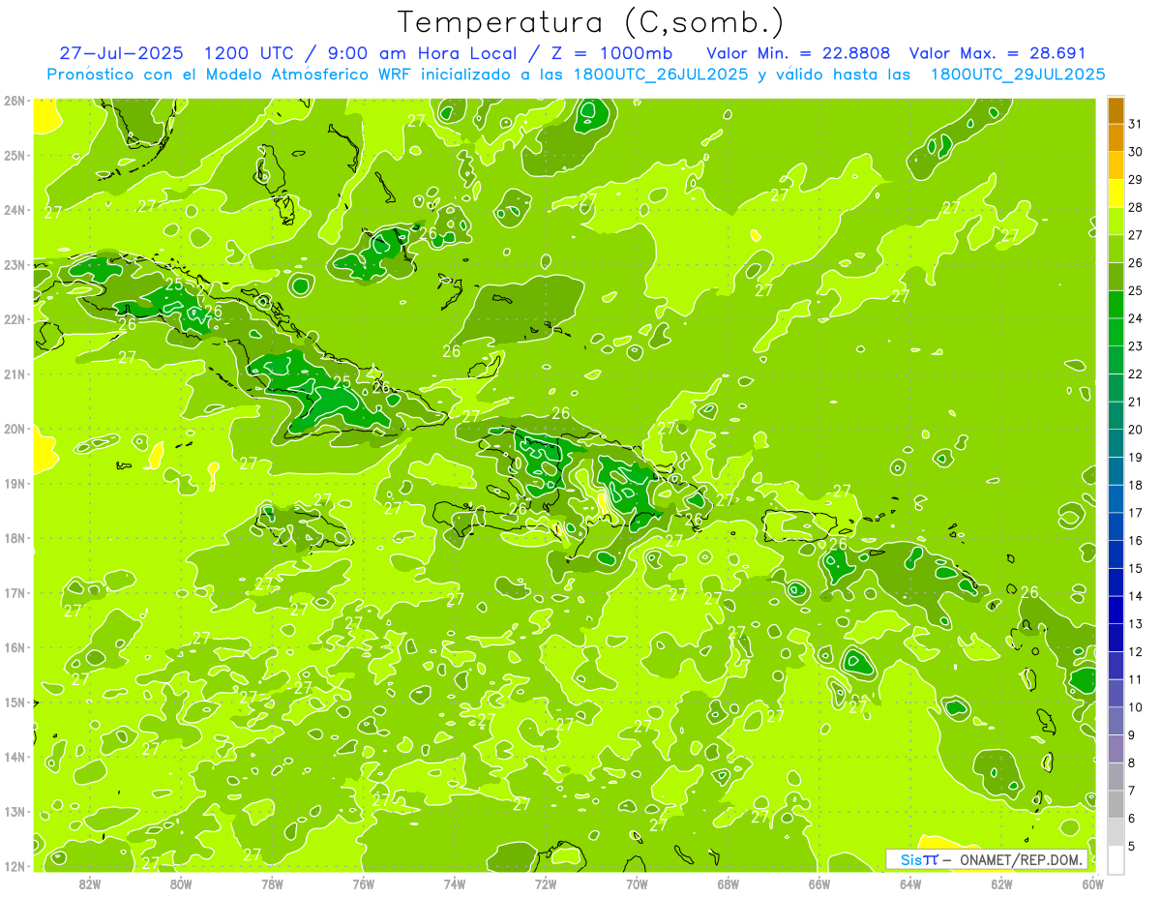The width and height of the screenshot is (1161, 897).
Task: Pick the dark green swatch between 23 and 24
Action: pyautogui.click(x=1116, y=332)
